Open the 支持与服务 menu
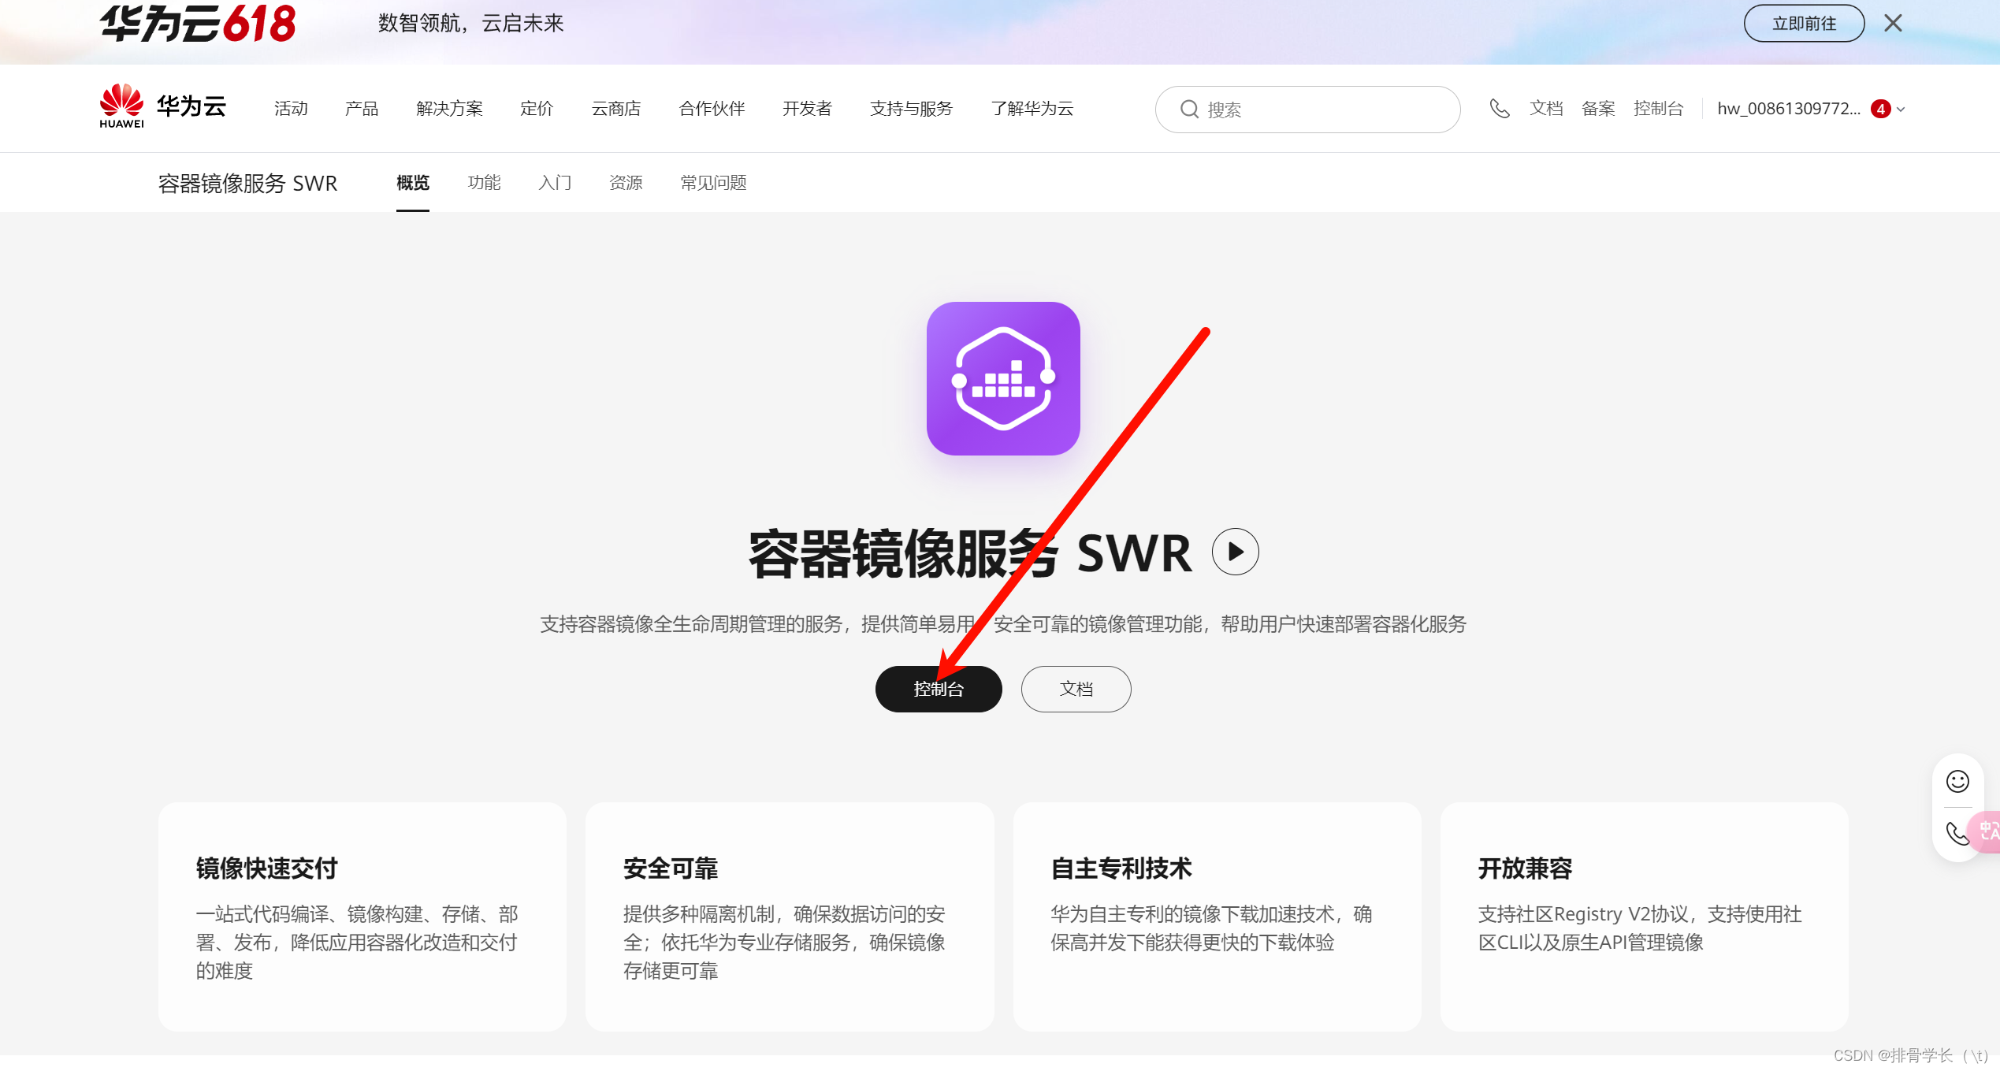 tap(911, 109)
